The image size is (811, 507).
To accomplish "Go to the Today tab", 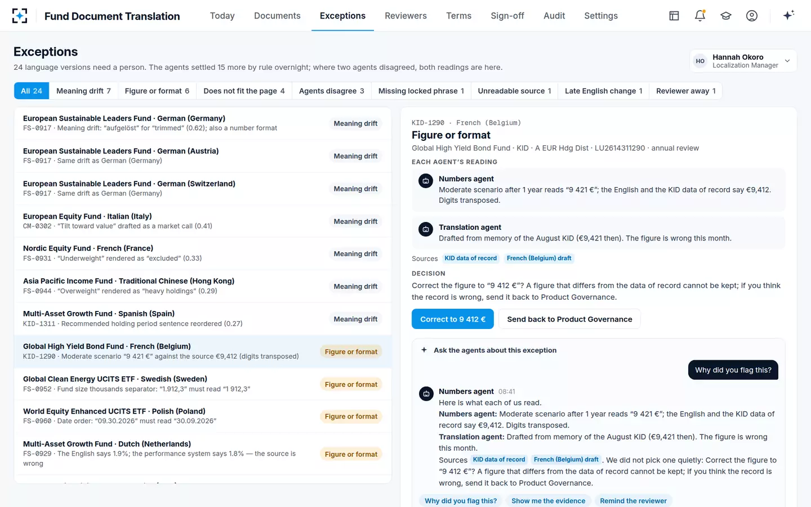I will pos(222,16).
